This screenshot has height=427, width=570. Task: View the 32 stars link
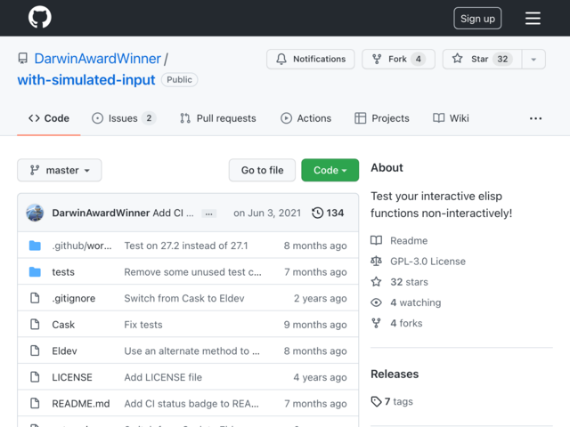click(399, 282)
